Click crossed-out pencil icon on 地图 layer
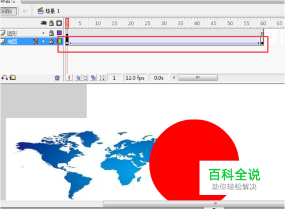 click(x=36, y=41)
